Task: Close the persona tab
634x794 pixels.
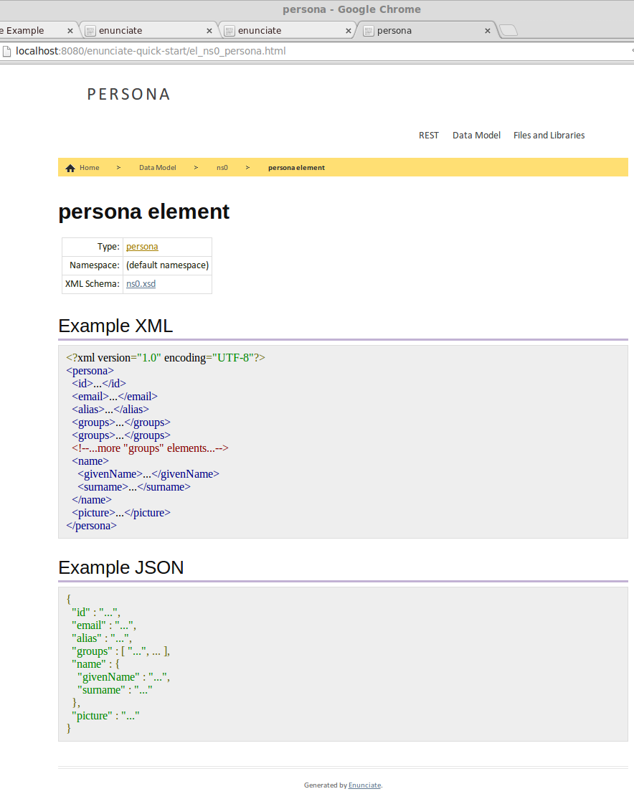Action: click(488, 31)
